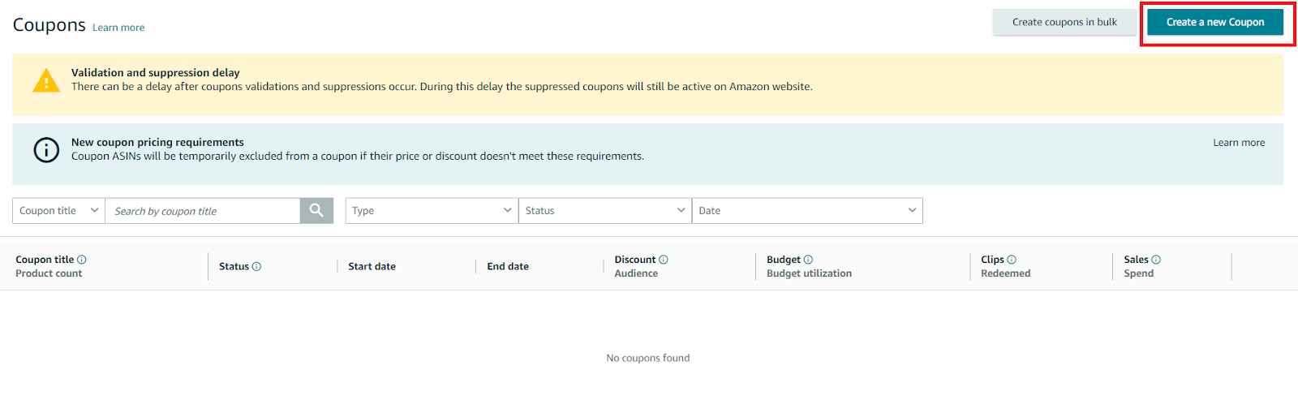
Task: Click info icon beside Status column
Action: click(x=256, y=266)
